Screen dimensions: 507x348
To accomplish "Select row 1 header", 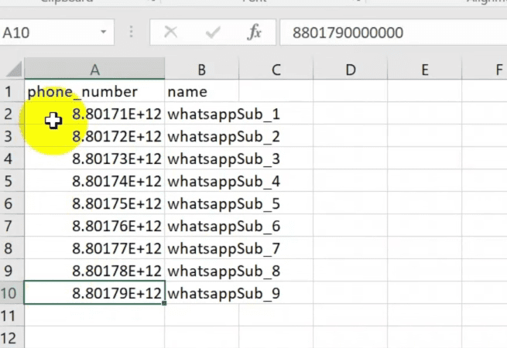I will [9, 92].
